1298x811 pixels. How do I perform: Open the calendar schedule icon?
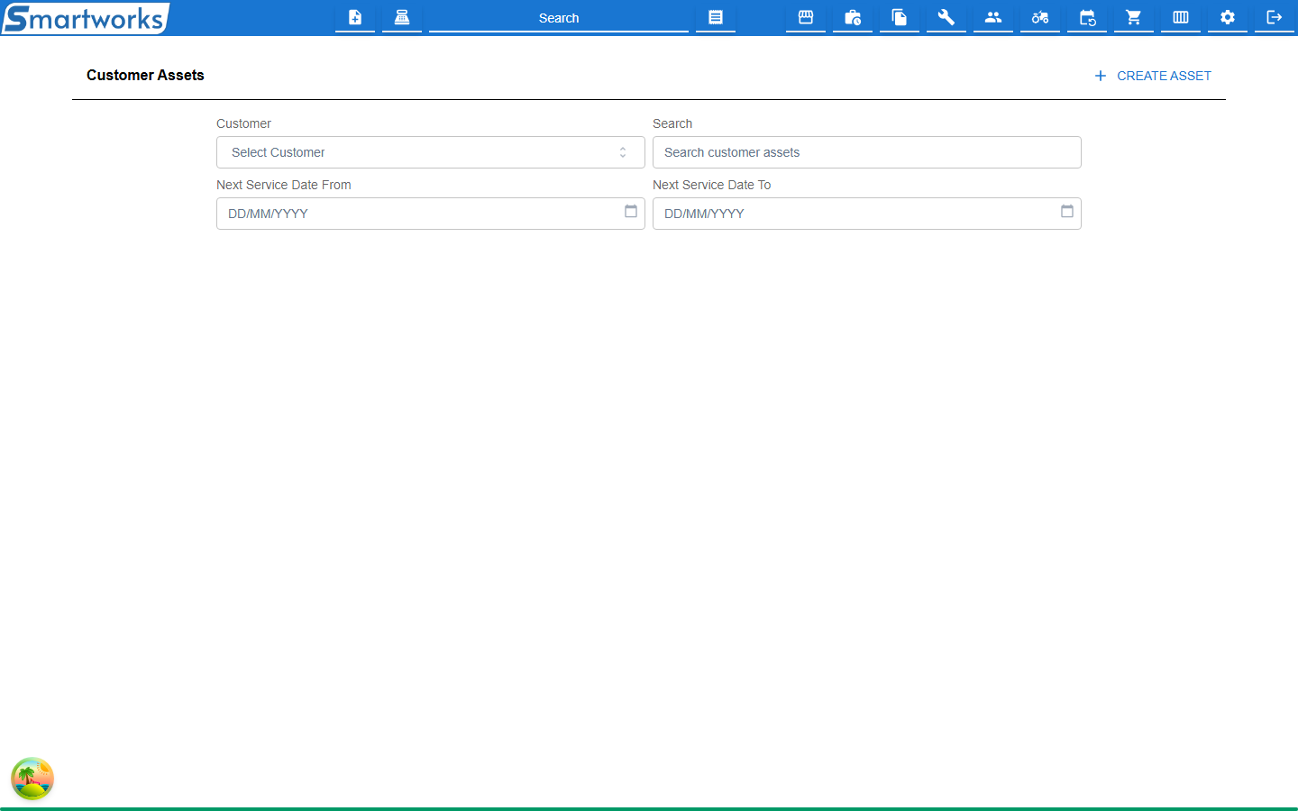click(x=1087, y=17)
